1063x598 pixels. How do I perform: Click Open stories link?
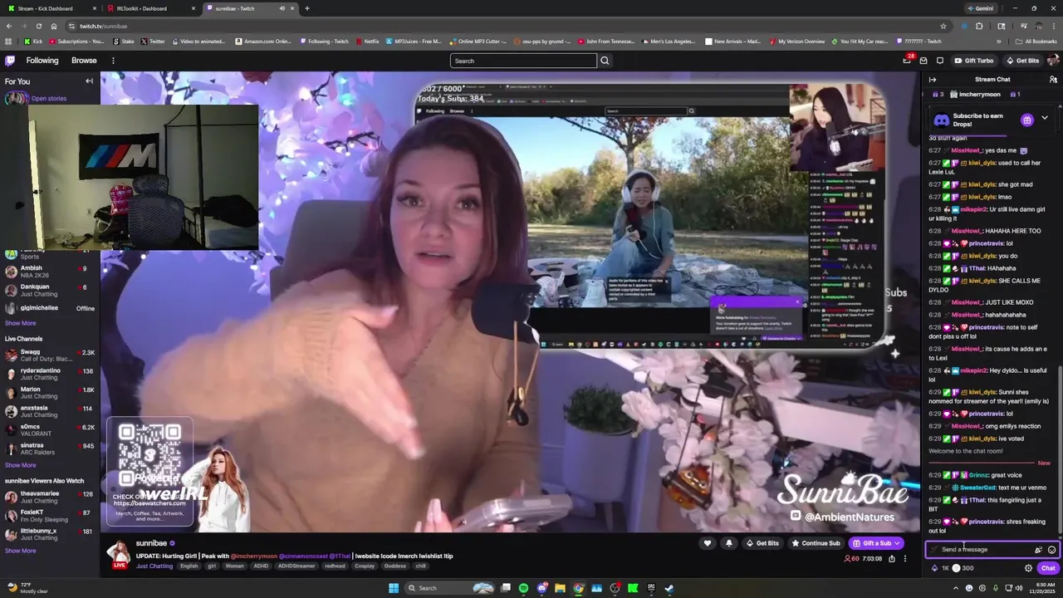(49, 98)
